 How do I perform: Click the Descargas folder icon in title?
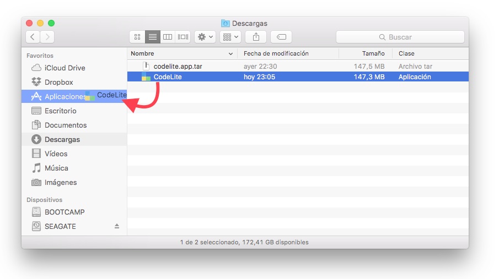(x=226, y=23)
